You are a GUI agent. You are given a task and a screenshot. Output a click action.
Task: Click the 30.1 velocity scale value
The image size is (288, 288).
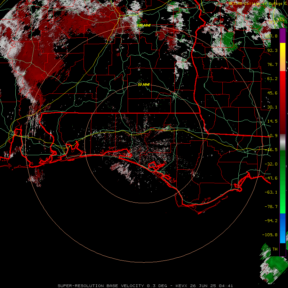coord(272,107)
